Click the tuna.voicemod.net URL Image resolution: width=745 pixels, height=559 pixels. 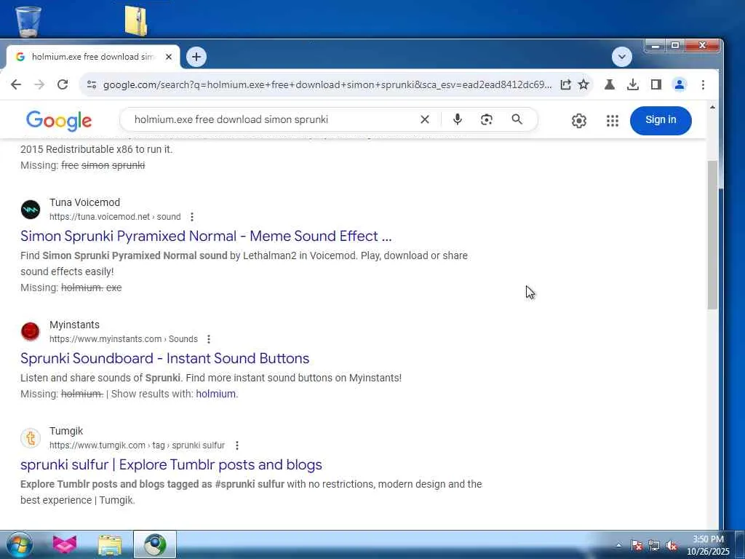point(114,217)
